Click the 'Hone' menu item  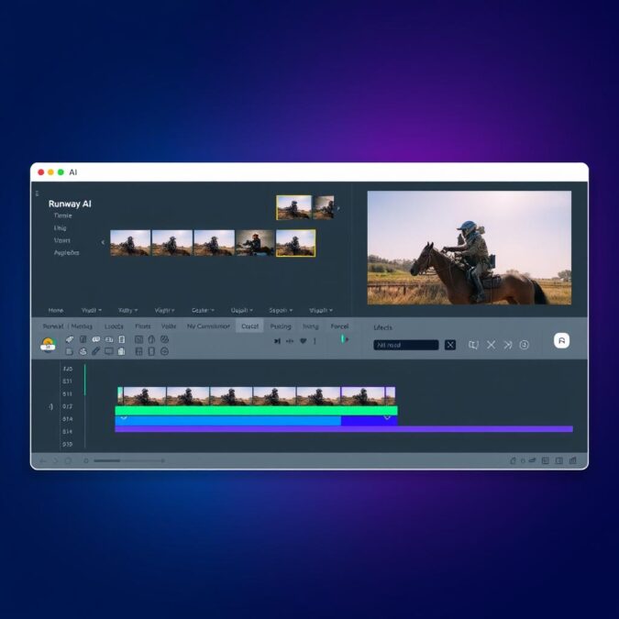[56, 310]
